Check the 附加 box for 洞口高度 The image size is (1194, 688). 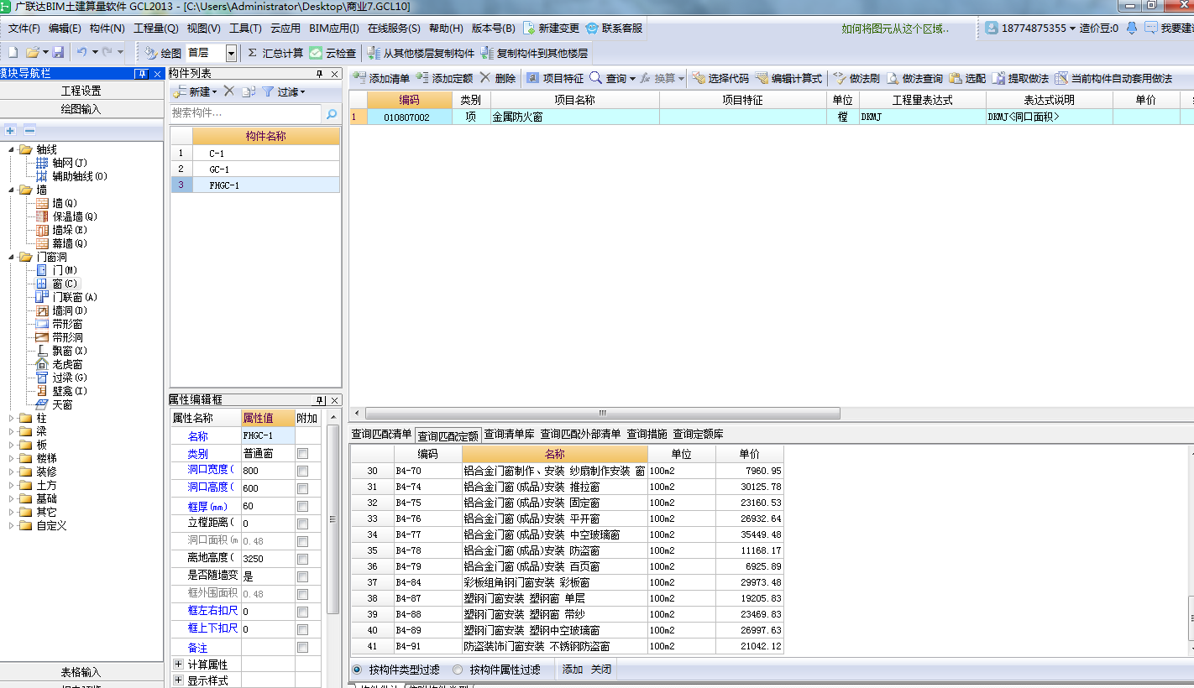302,488
